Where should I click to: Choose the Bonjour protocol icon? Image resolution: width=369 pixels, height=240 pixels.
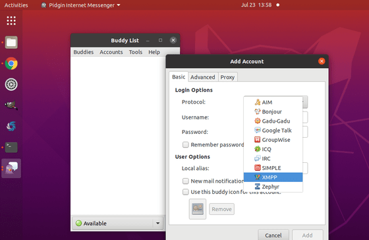[258, 111]
